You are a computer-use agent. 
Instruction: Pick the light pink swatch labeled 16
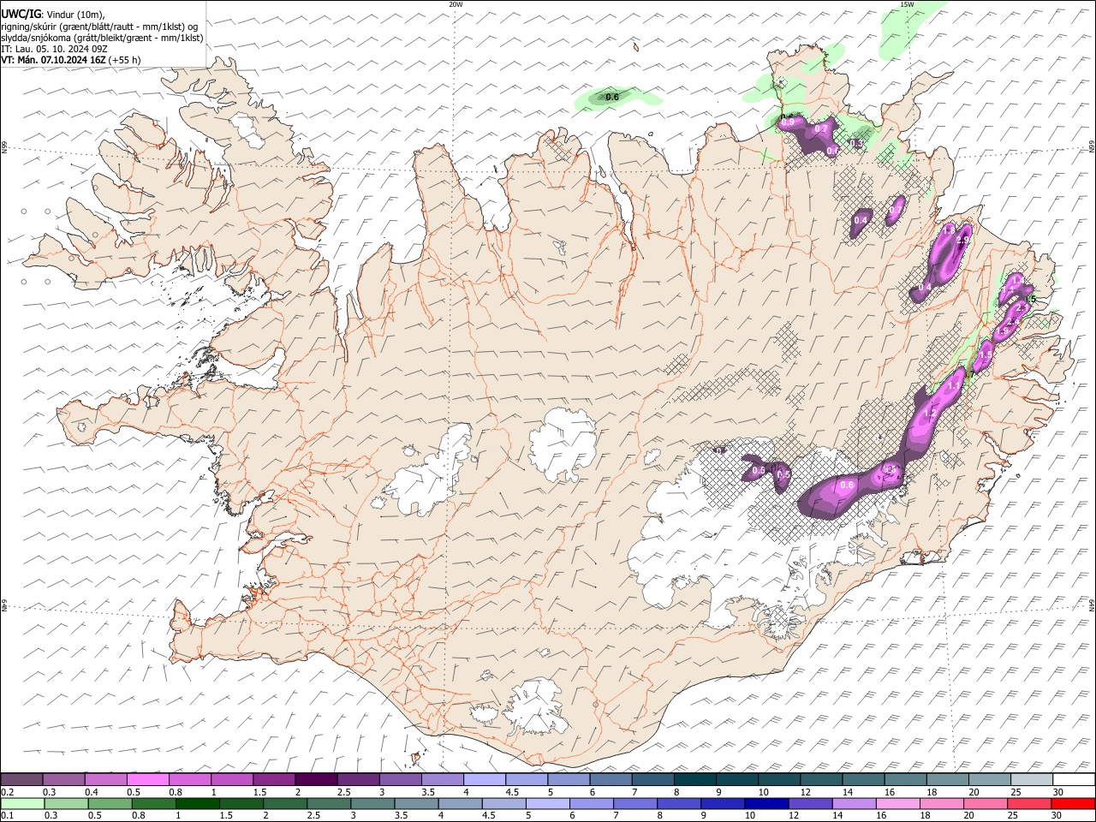coord(897,803)
